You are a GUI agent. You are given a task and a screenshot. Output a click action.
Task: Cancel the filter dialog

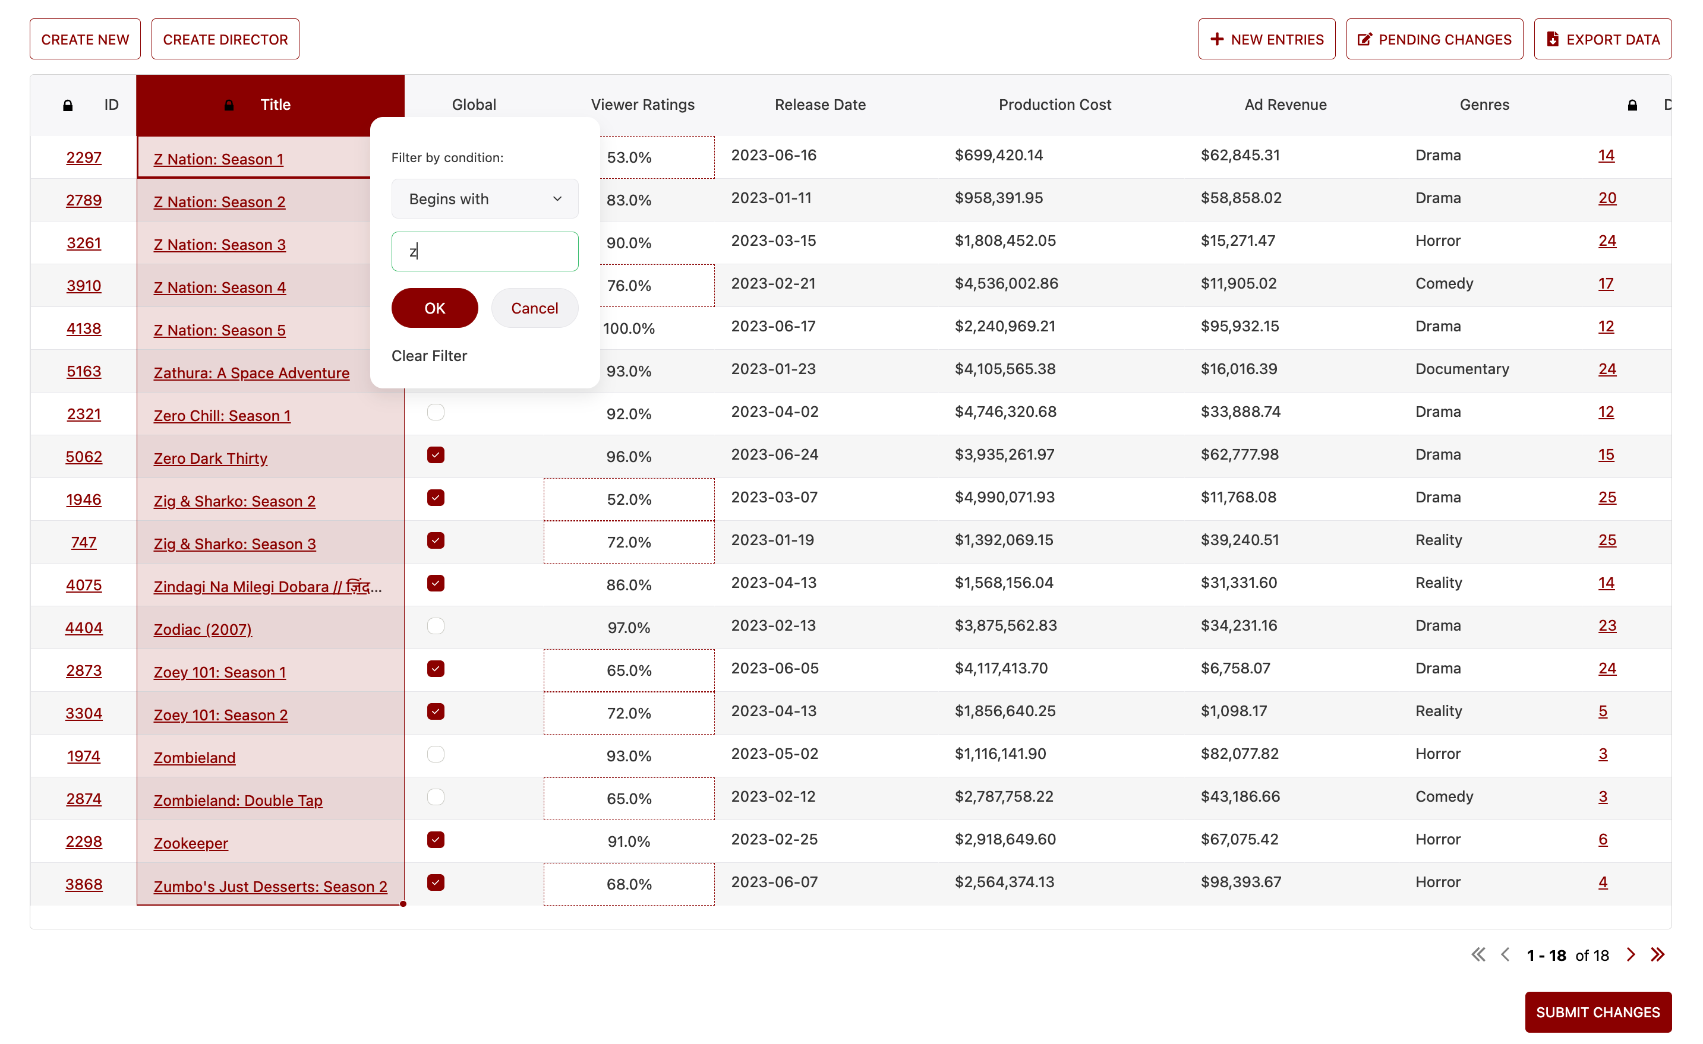click(534, 308)
